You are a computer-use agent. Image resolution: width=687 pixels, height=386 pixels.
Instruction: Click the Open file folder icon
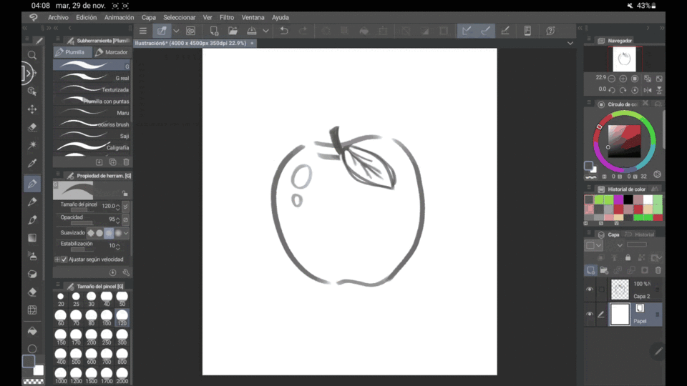[233, 31]
